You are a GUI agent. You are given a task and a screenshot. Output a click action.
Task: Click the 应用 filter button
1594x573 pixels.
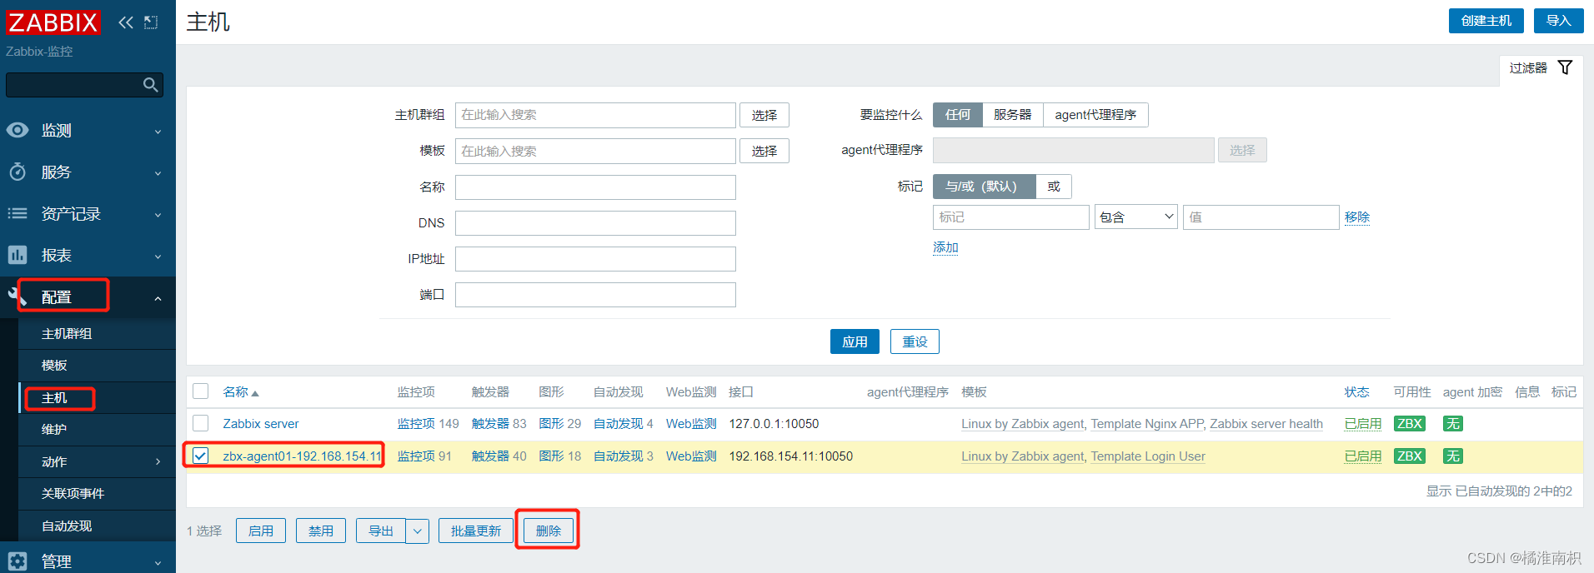pyautogui.click(x=855, y=341)
